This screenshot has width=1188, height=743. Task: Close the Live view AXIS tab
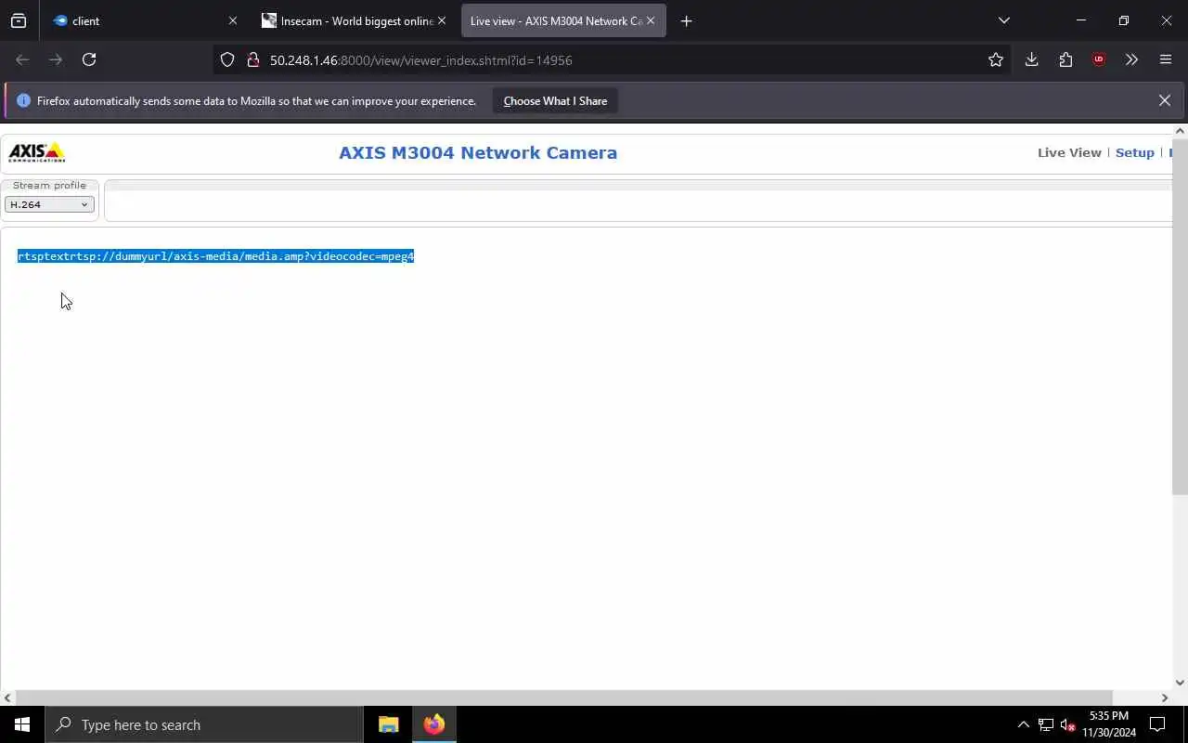point(651,20)
